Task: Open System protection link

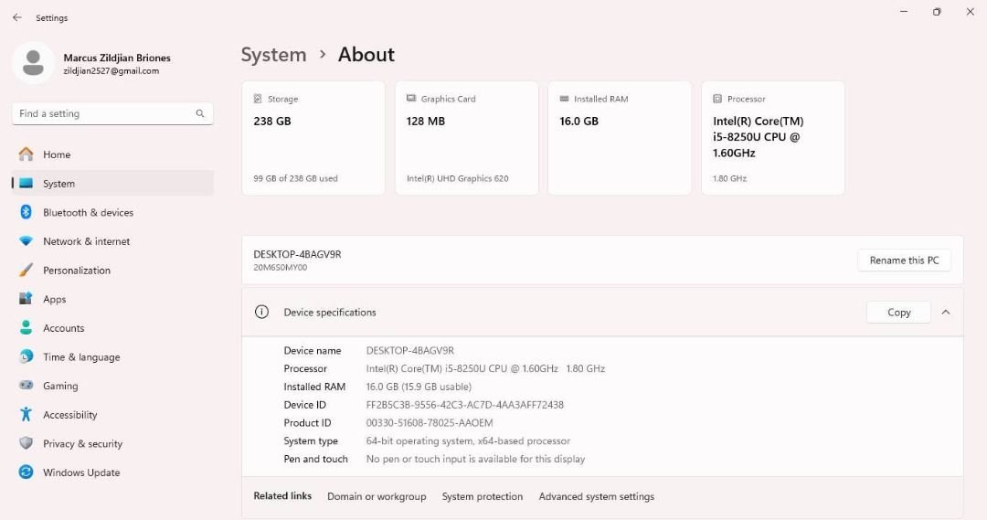Action: [483, 496]
